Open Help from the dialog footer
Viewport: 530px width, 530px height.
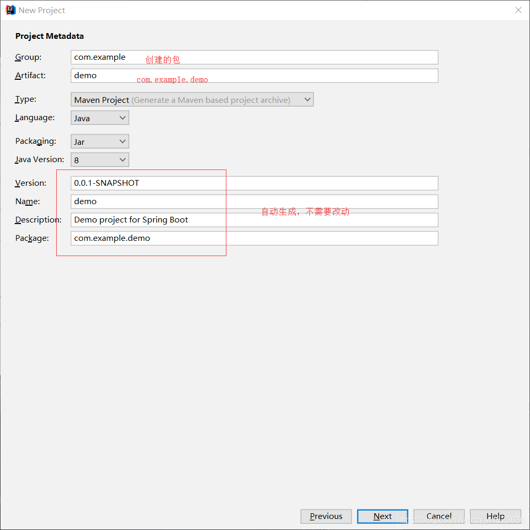pyautogui.click(x=495, y=516)
